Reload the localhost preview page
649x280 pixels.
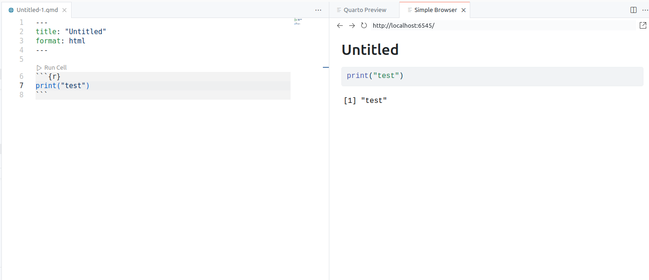(364, 25)
